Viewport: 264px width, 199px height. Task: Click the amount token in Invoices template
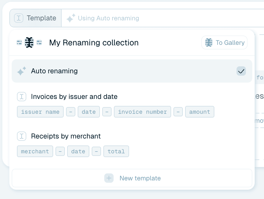(x=200, y=112)
